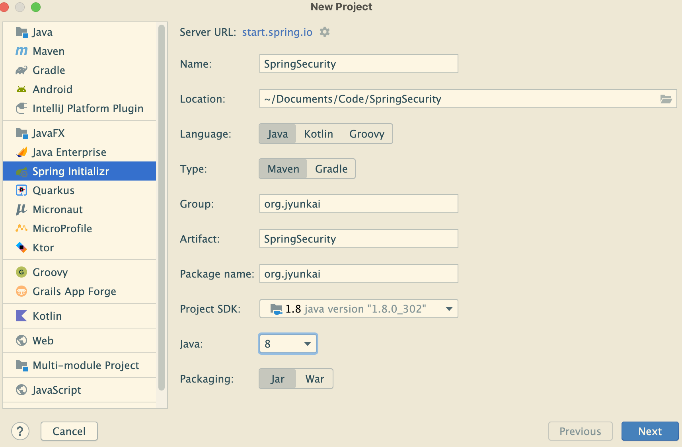The image size is (682, 447).
Task: Click the Multi-module Project icon
Action: (21, 365)
